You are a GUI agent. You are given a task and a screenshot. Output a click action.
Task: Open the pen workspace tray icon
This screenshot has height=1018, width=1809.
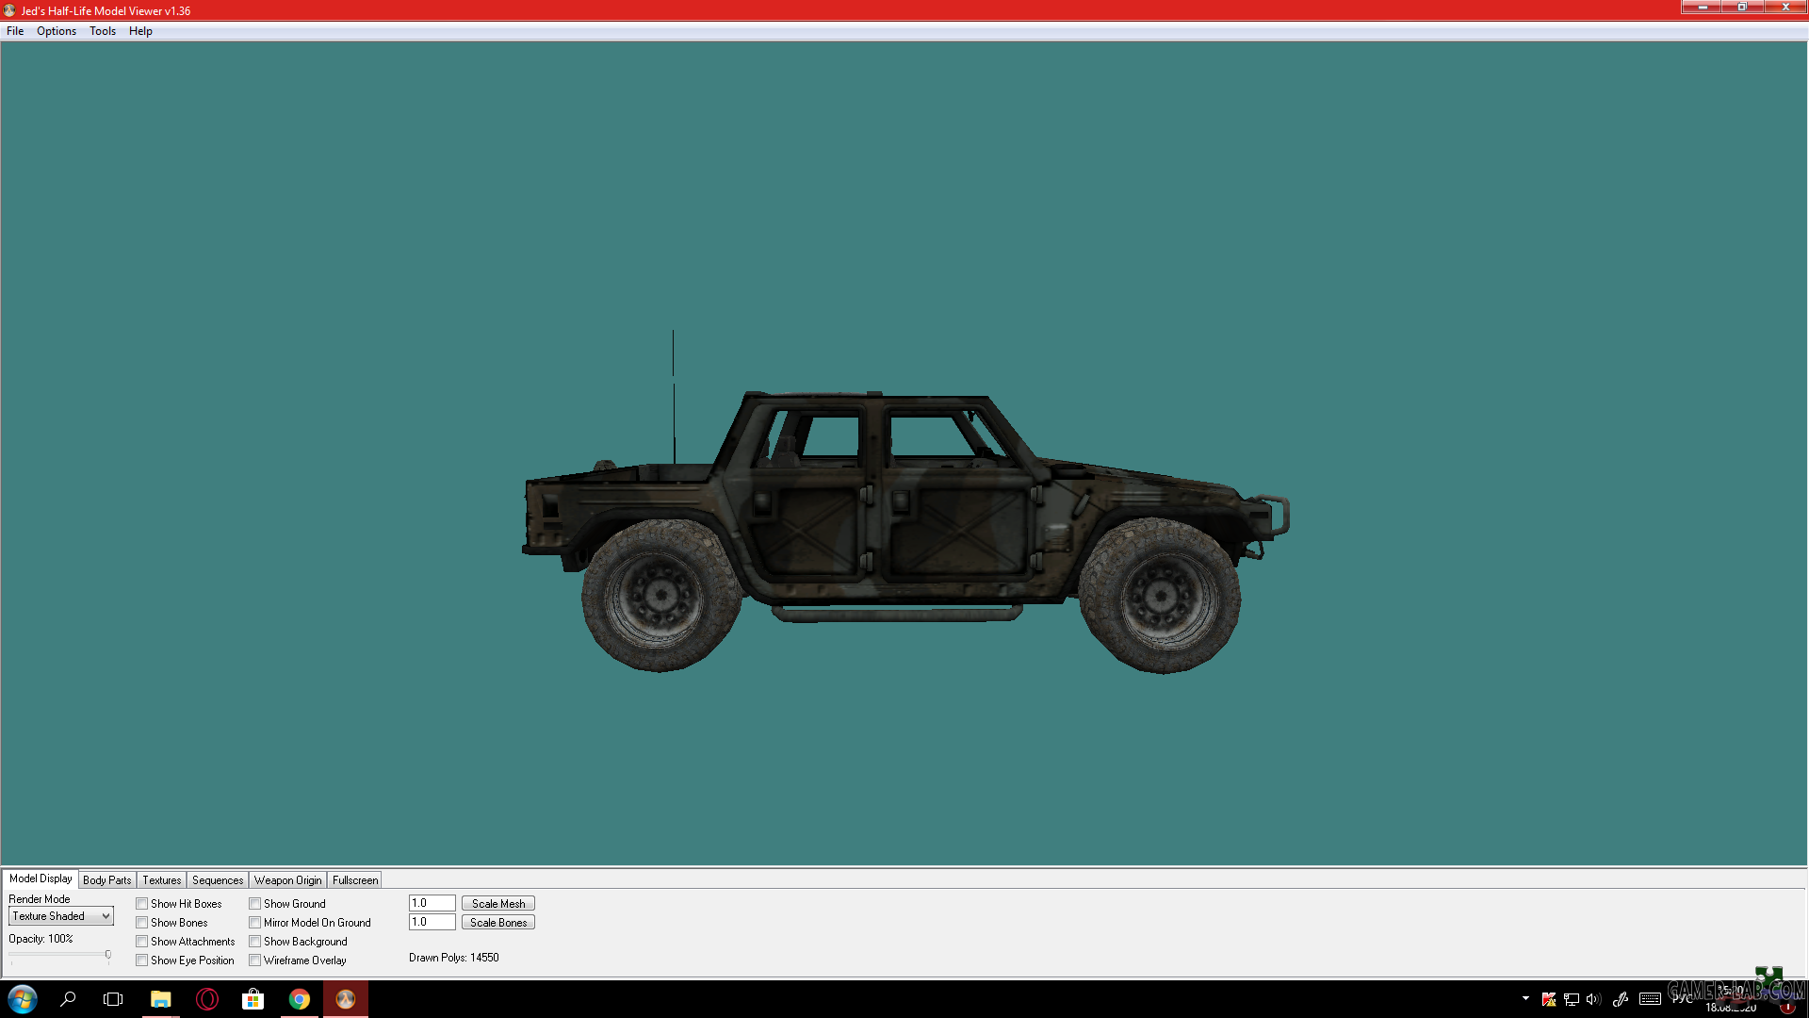1621,999
